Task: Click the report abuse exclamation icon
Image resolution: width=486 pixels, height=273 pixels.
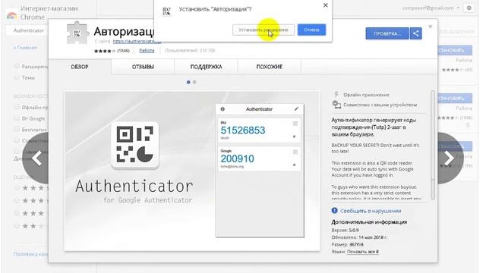Action: click(x=334, y=211)
